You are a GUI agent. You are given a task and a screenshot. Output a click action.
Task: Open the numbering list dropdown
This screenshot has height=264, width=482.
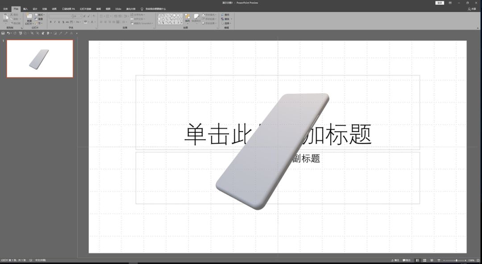pos(109,16)
